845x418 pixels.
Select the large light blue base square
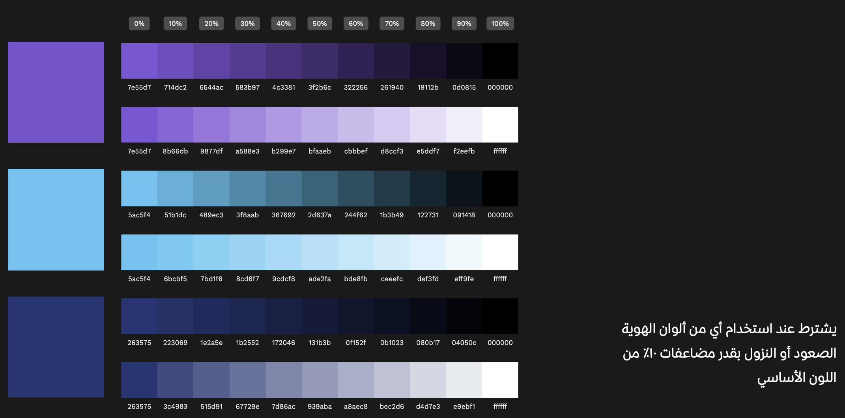click(x=56, y=220)
